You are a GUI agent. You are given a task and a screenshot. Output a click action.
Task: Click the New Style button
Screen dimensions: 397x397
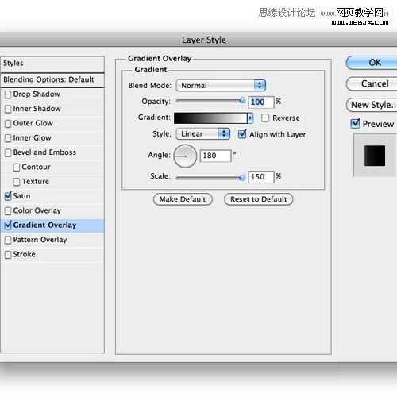tap(372, 105)
